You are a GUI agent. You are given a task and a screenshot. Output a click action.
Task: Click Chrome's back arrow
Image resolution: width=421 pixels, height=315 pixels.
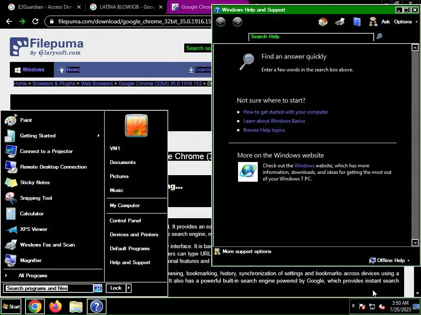tap(9, 21)
